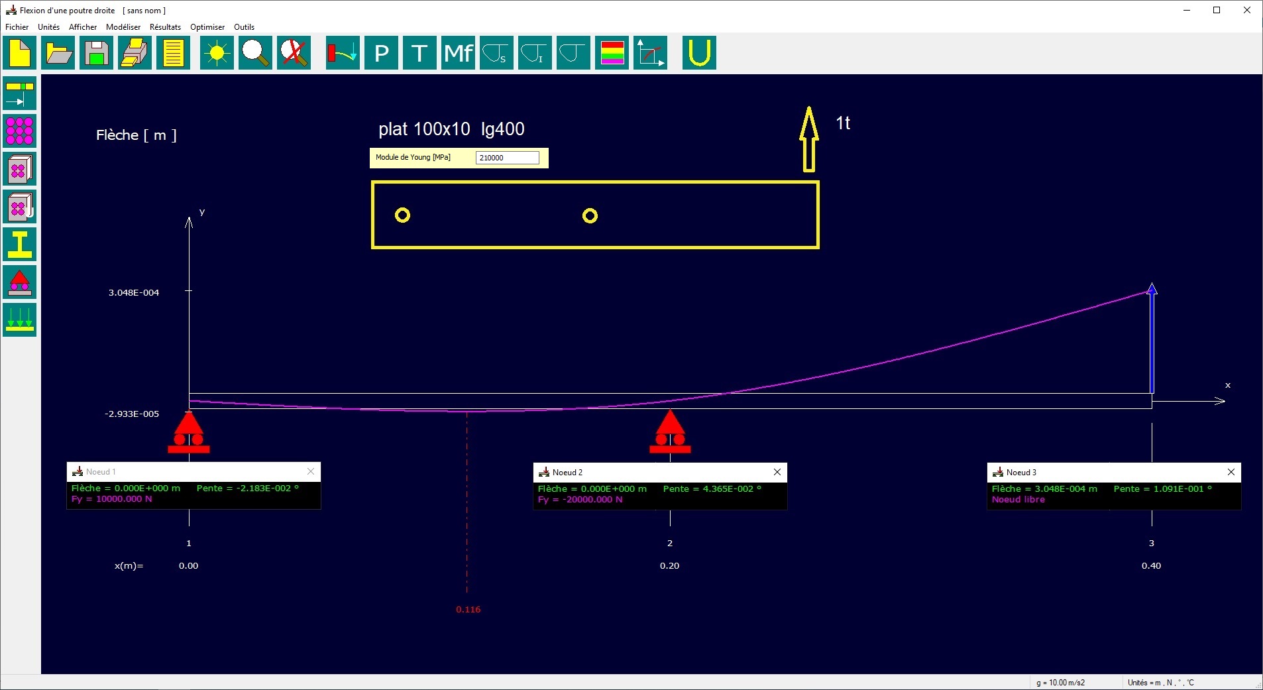Click the 0.20 x-coordinate label
This screenshot has width=1263, height=690.
point(670,566)
